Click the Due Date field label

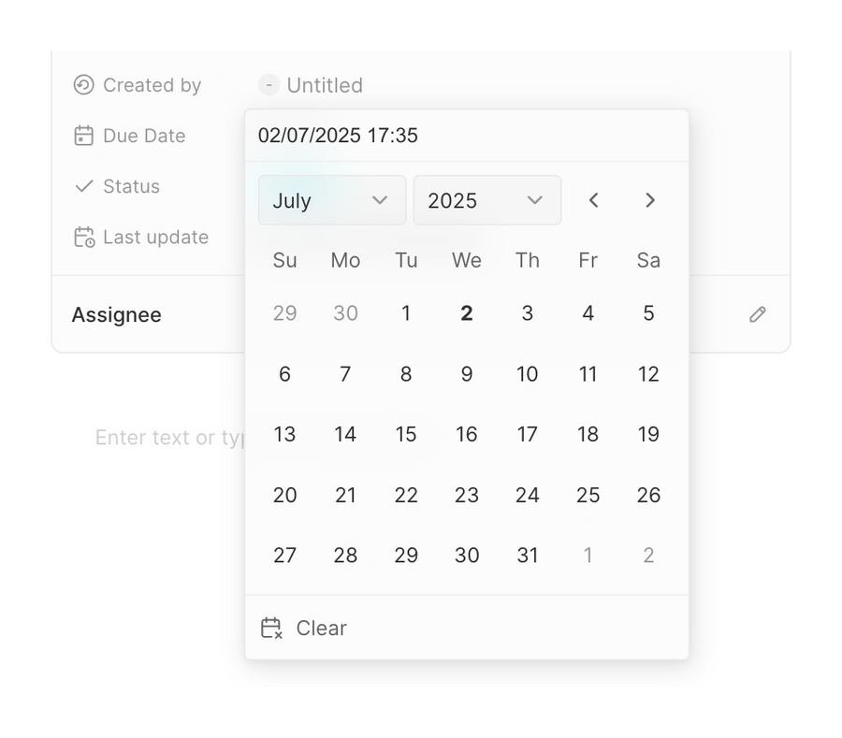[144, 136]
